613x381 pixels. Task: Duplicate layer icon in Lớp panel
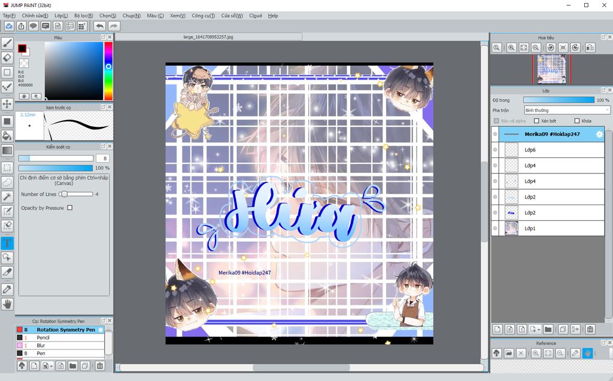coord(563,329)
